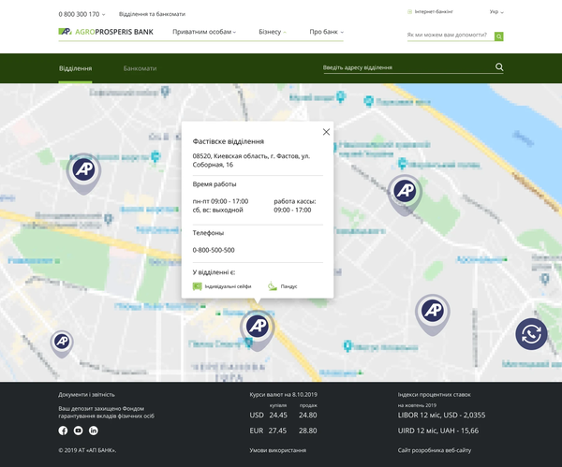This screenshot has width=562, height=467.
Task: Open Документи і звітність footer link
Action: (x=86, y=395)
